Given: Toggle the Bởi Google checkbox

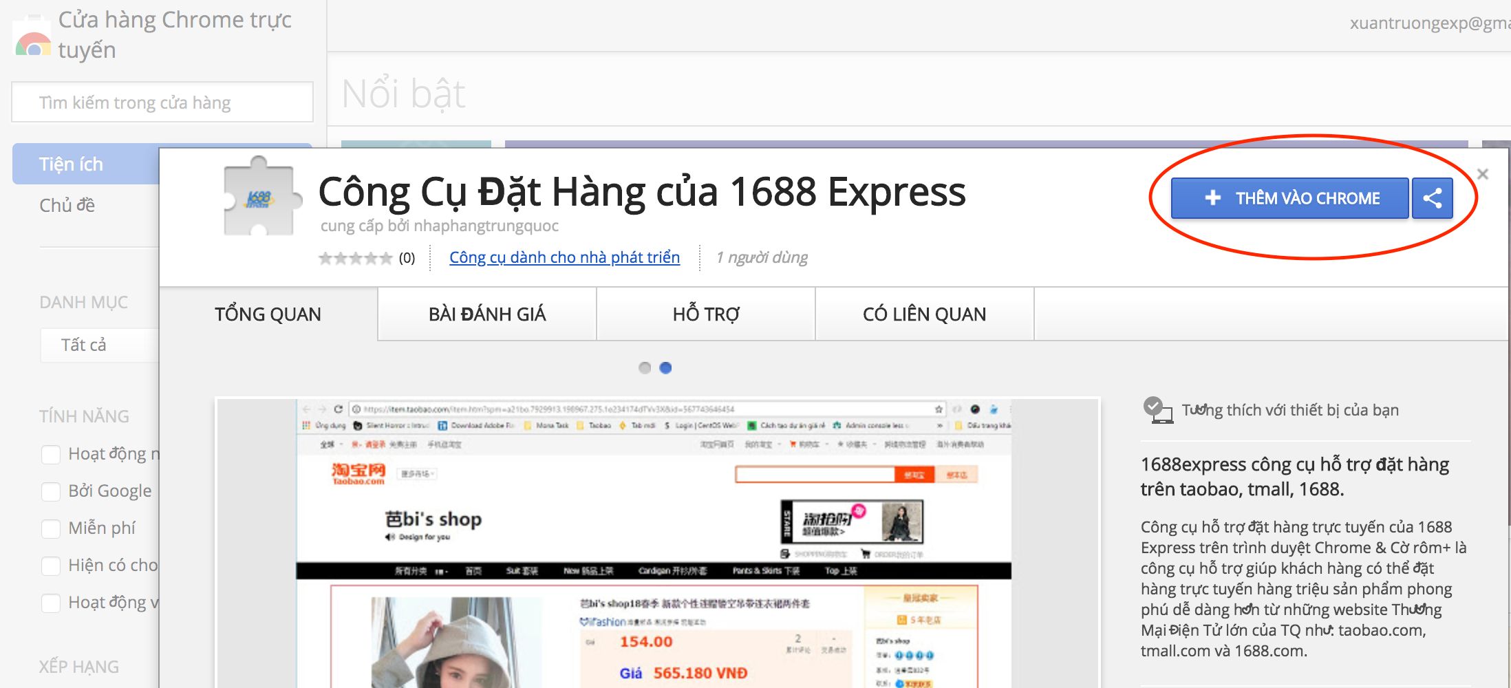Looking at the screenshot, I should click(x=51, y=491).
